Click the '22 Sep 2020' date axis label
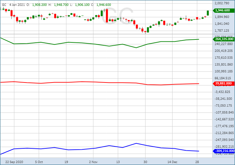The height and width of the screenshot is (165, 235). [14, 162]
